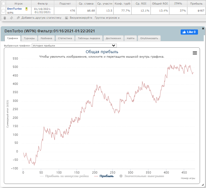Sort by ITM% column header
206x188 pixels.
pos(178,4)
